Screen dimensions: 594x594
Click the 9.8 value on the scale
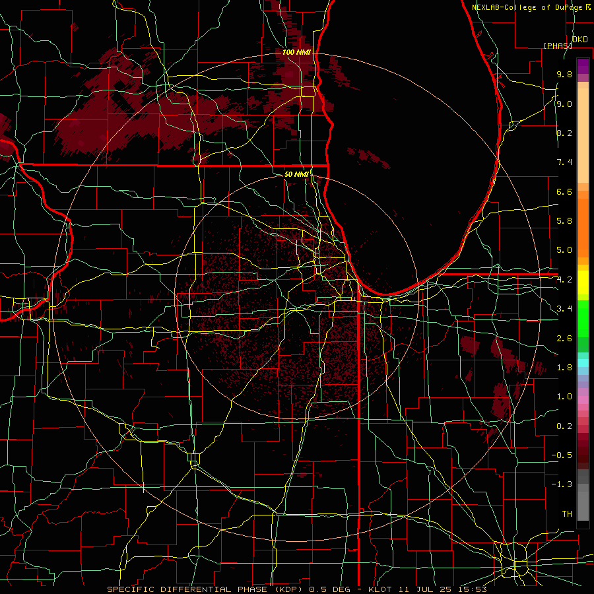[x=564, y=74]
